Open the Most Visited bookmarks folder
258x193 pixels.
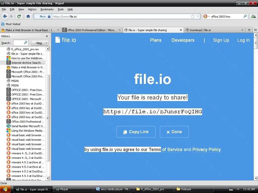coord(11,24)
